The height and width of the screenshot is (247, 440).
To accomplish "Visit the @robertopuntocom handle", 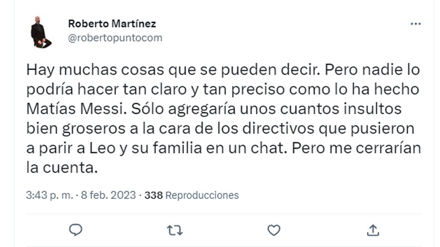I will [x=115, y=38].
